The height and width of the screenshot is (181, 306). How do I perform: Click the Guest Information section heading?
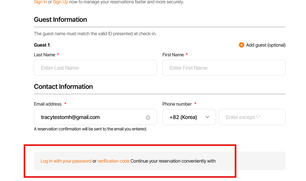pyautogui.click(x=60, y=19)
